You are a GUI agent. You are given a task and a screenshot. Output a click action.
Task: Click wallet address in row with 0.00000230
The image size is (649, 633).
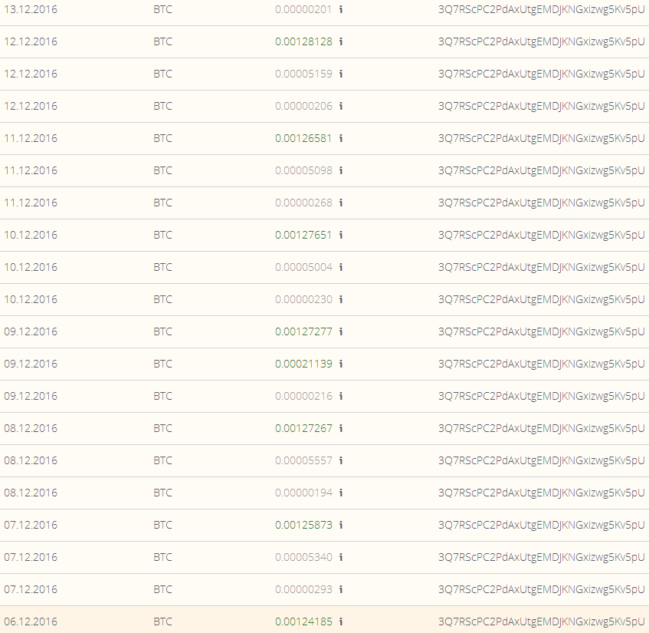[x=542, y=299]
